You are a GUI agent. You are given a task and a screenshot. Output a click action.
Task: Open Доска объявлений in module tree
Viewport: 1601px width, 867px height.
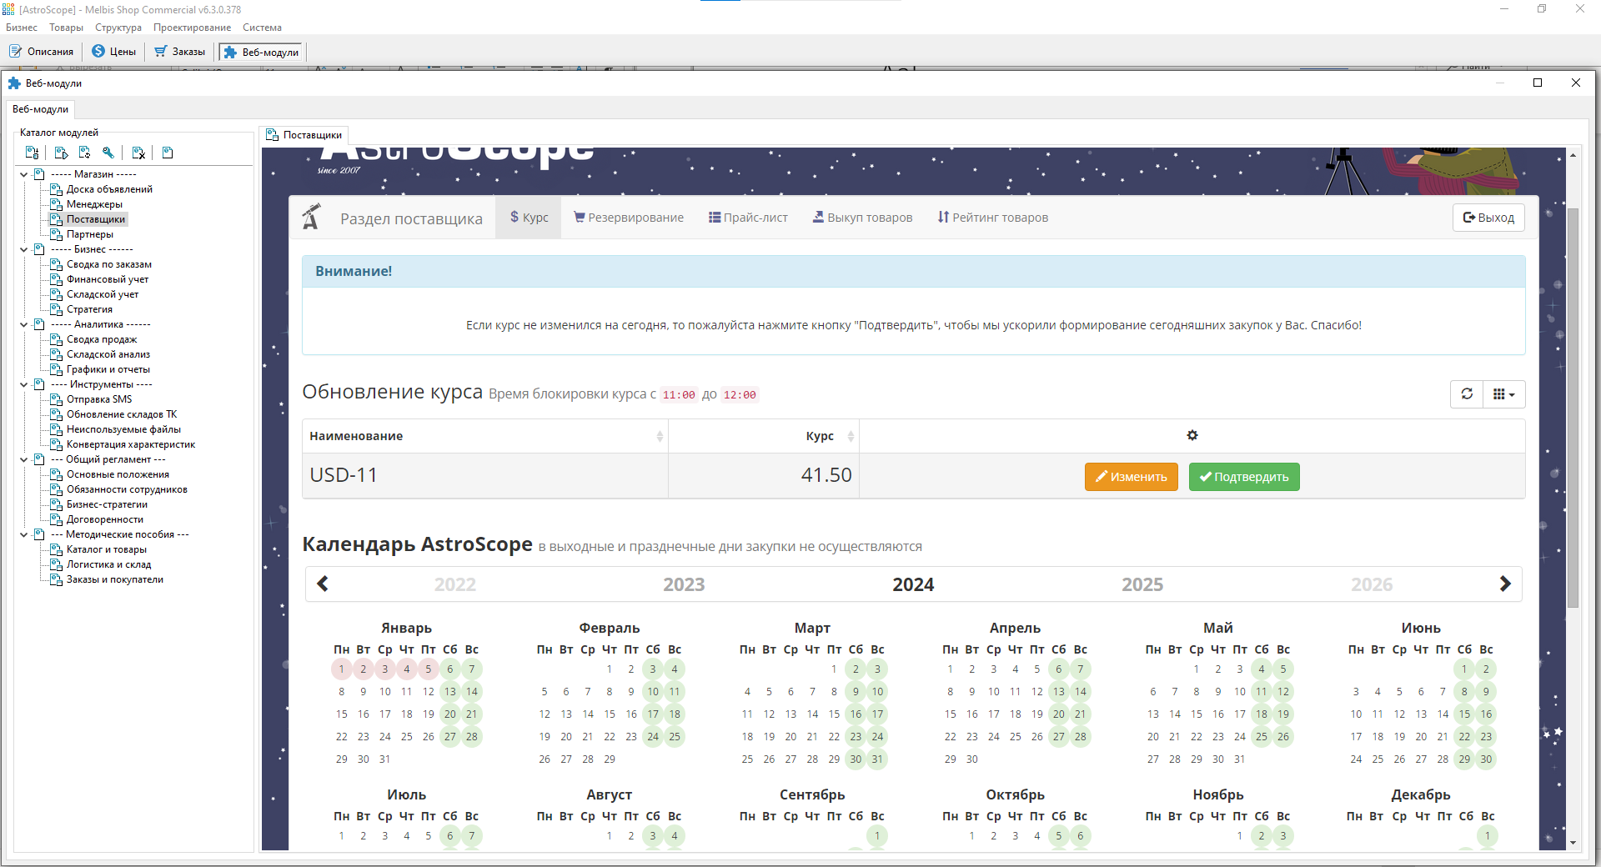pos(109,189)
